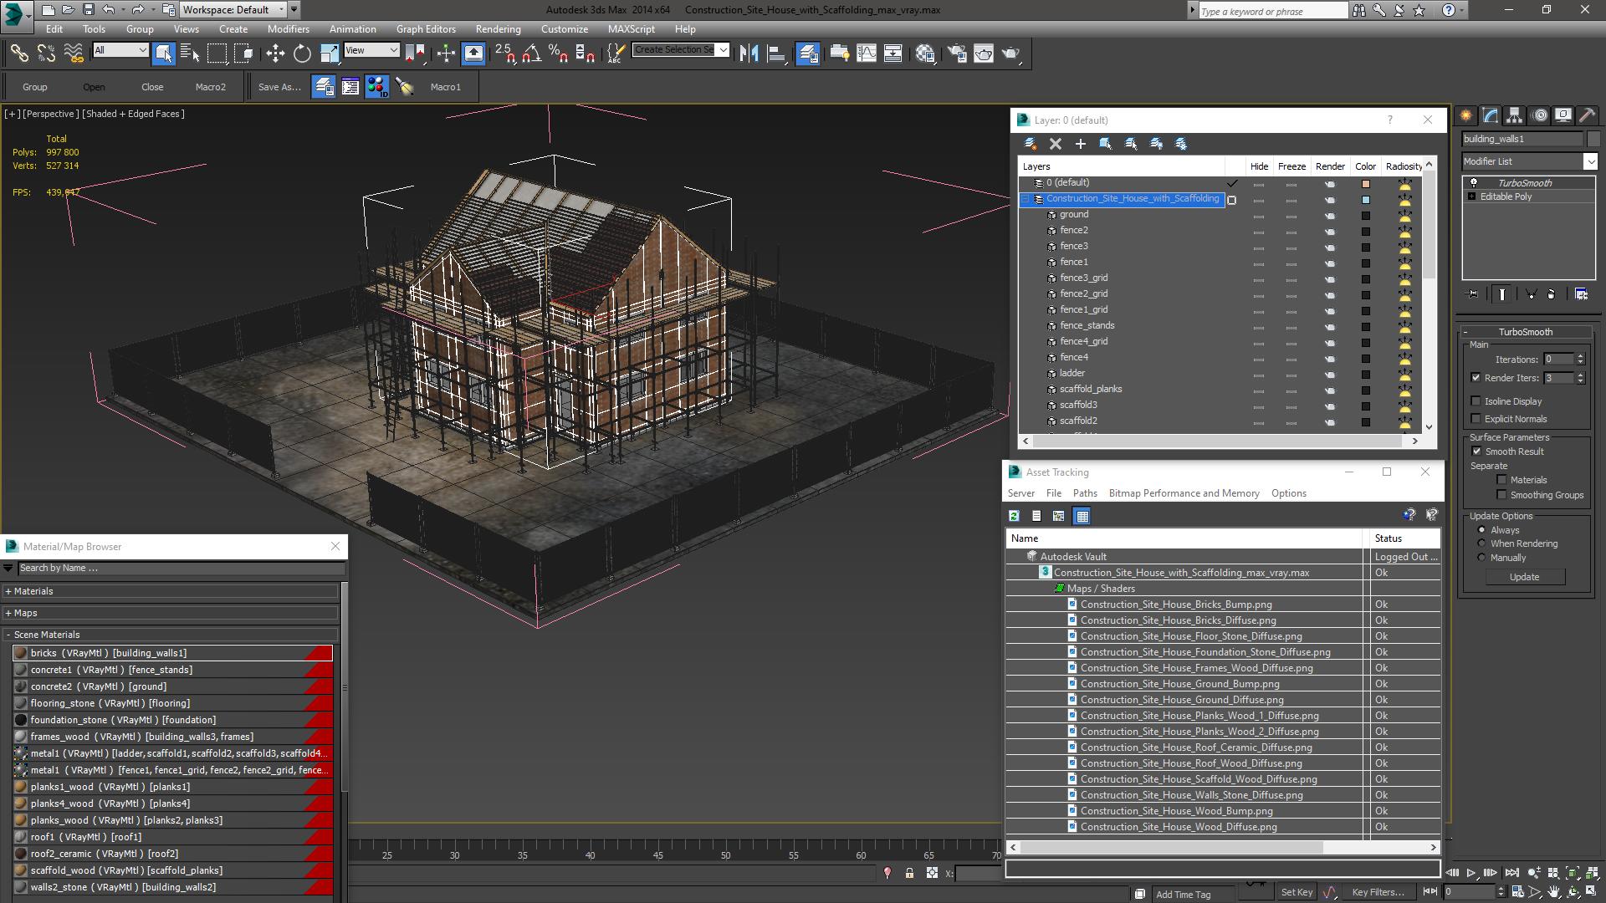Open the Workspace Default dropdown
The height and width of the screenshot is (903, 1606).
click(233, 10)
